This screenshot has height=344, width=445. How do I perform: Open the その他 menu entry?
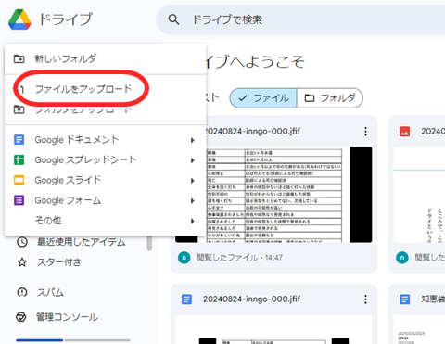(106, 221)
